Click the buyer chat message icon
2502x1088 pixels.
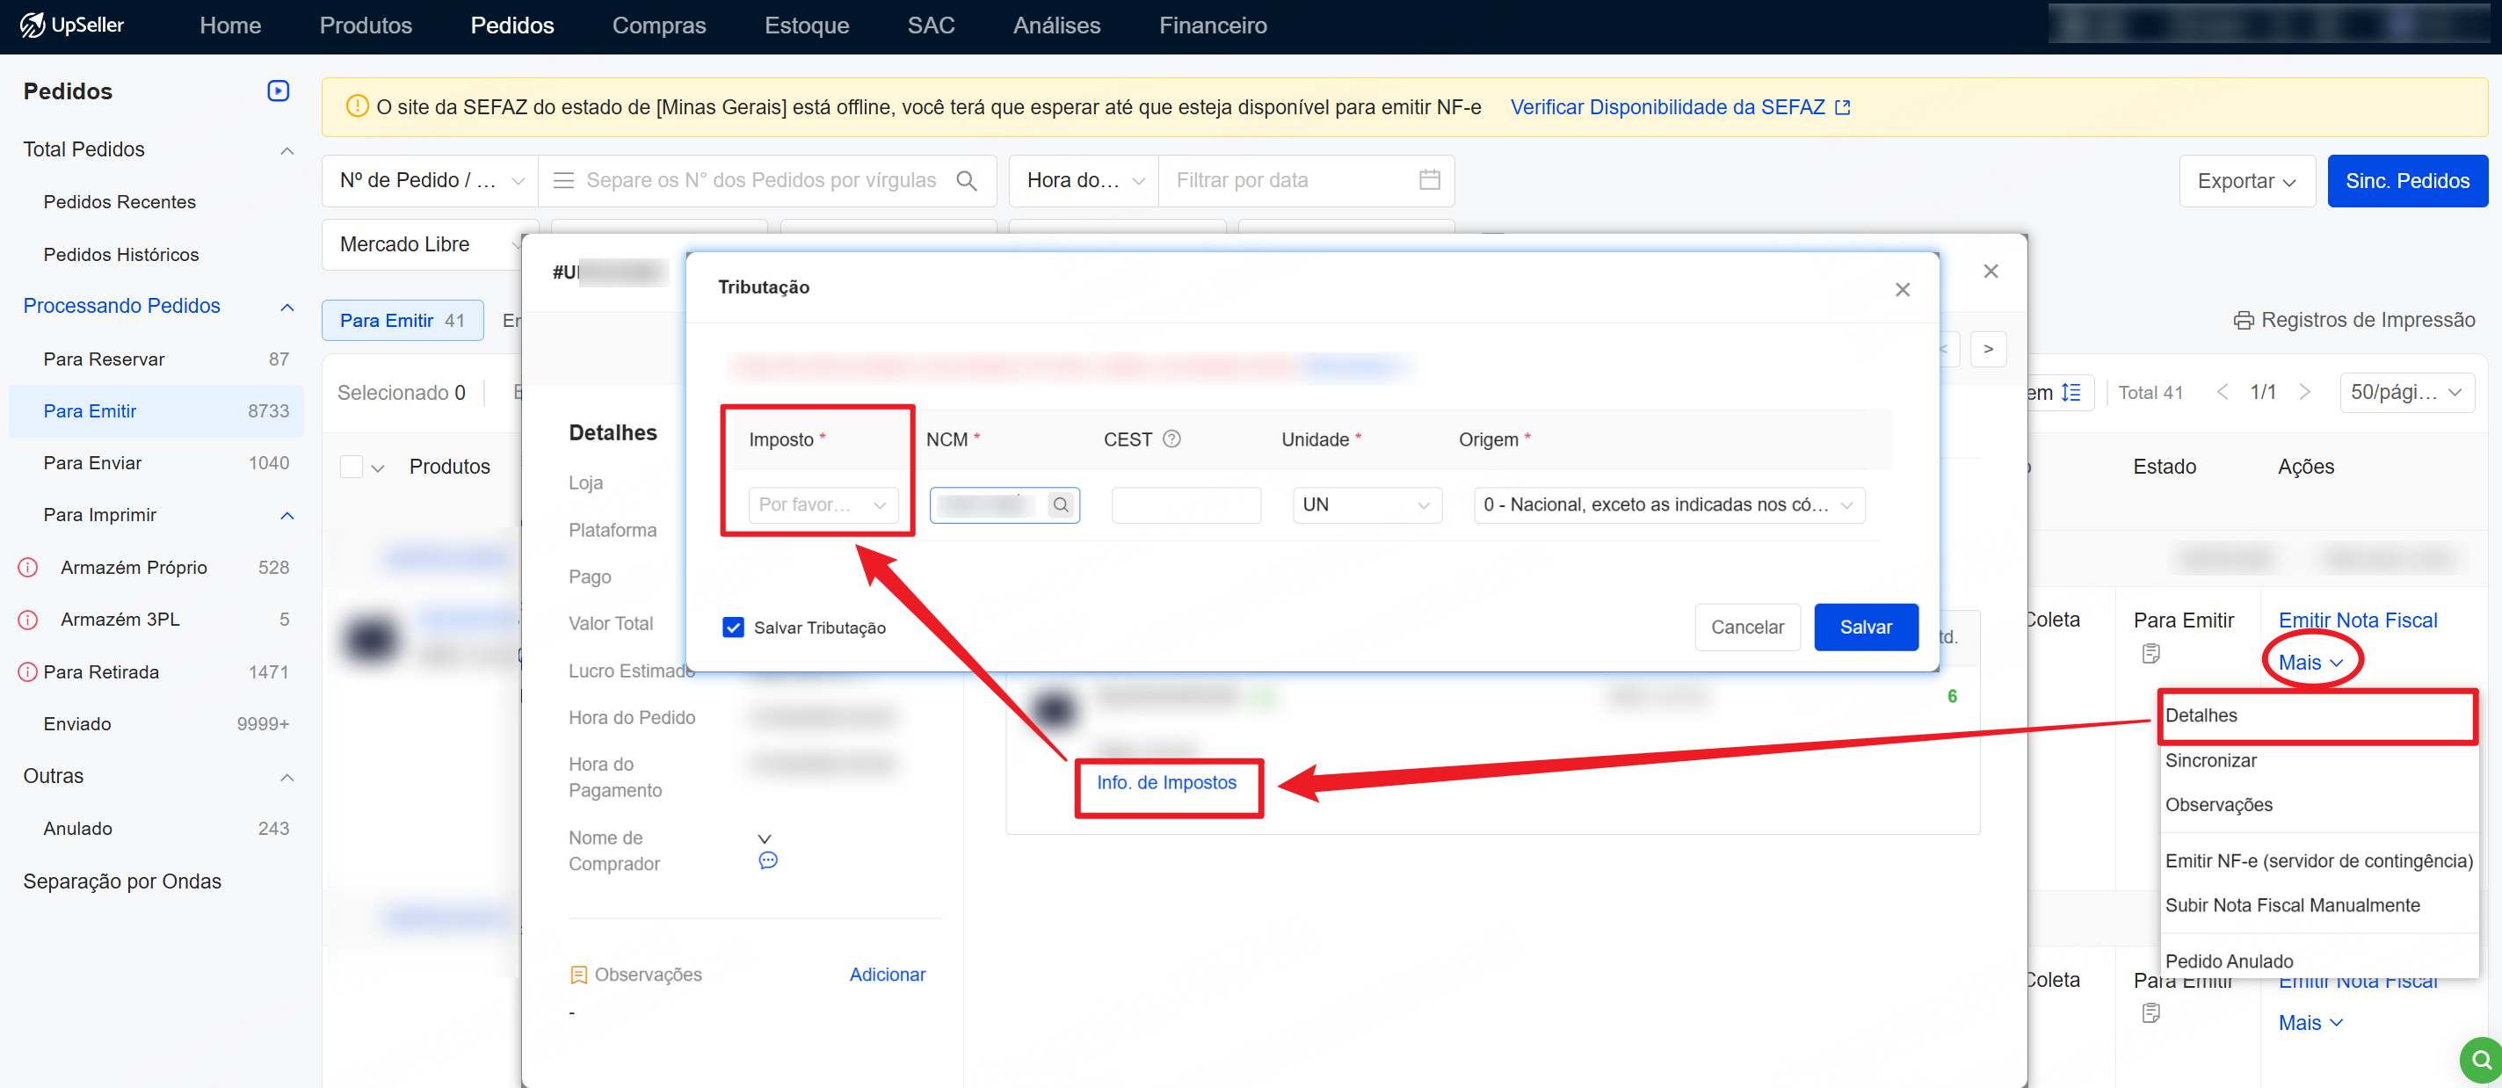click(x=767, y=860)
